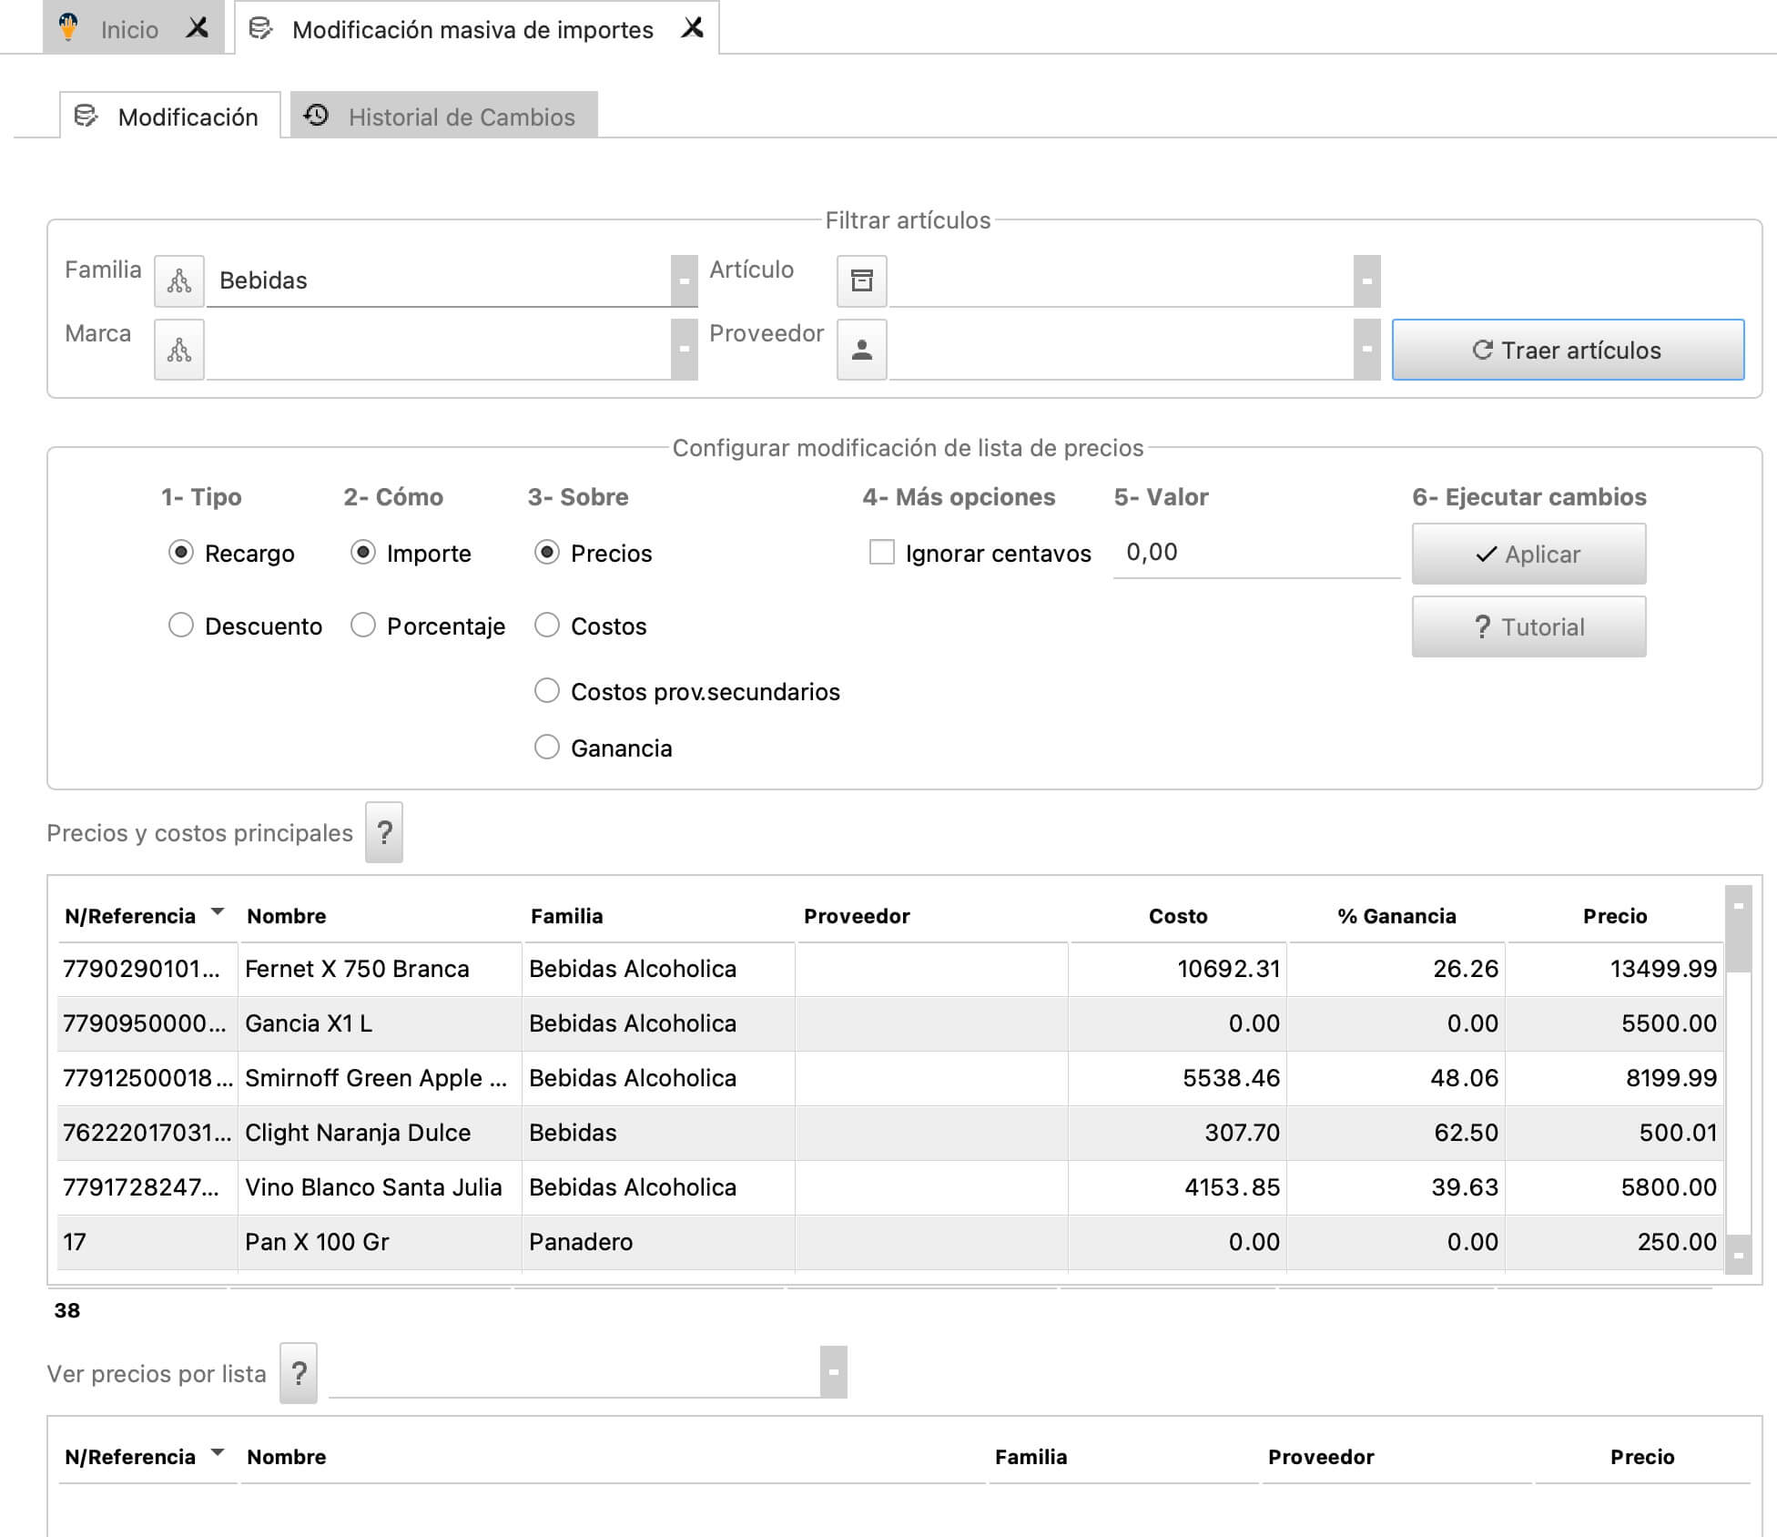Open help for Ver precios por lista
The height and width of the screenshot is (1537, 1777).
299,1373
